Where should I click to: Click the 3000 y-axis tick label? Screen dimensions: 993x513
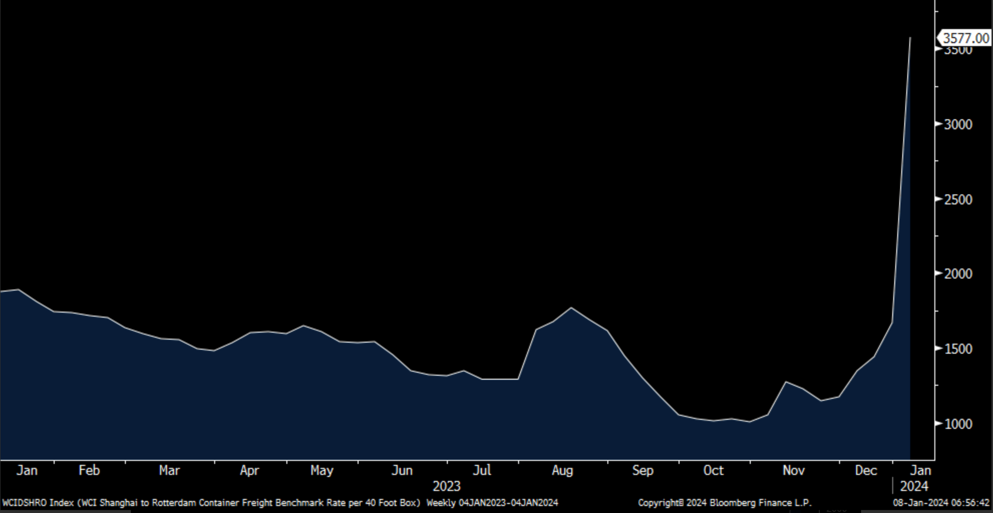958,125
